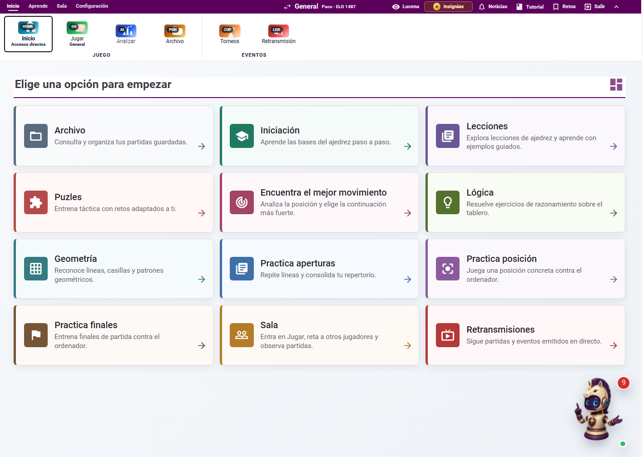
Task: Click the Puzles puzzle piece icon
Action: [36, 202]
